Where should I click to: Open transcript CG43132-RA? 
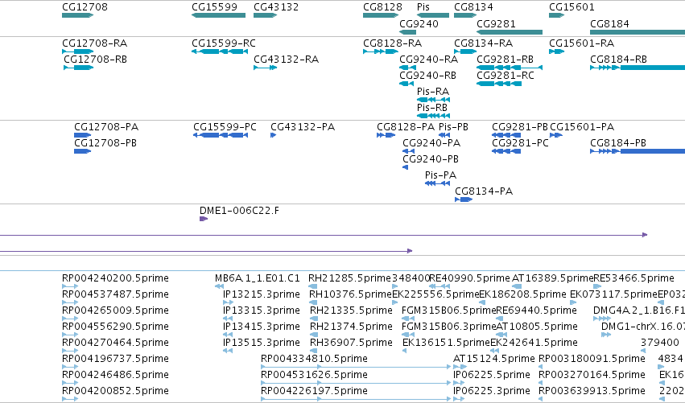tap(265, 68)
